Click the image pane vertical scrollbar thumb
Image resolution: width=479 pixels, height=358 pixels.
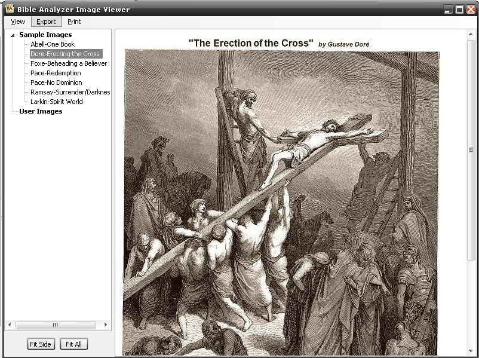tap(471, 150)
